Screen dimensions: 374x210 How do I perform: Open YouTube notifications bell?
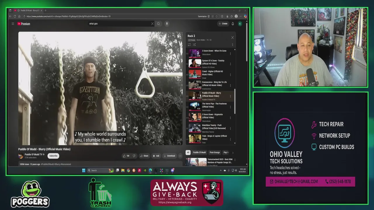coord(233,24)
